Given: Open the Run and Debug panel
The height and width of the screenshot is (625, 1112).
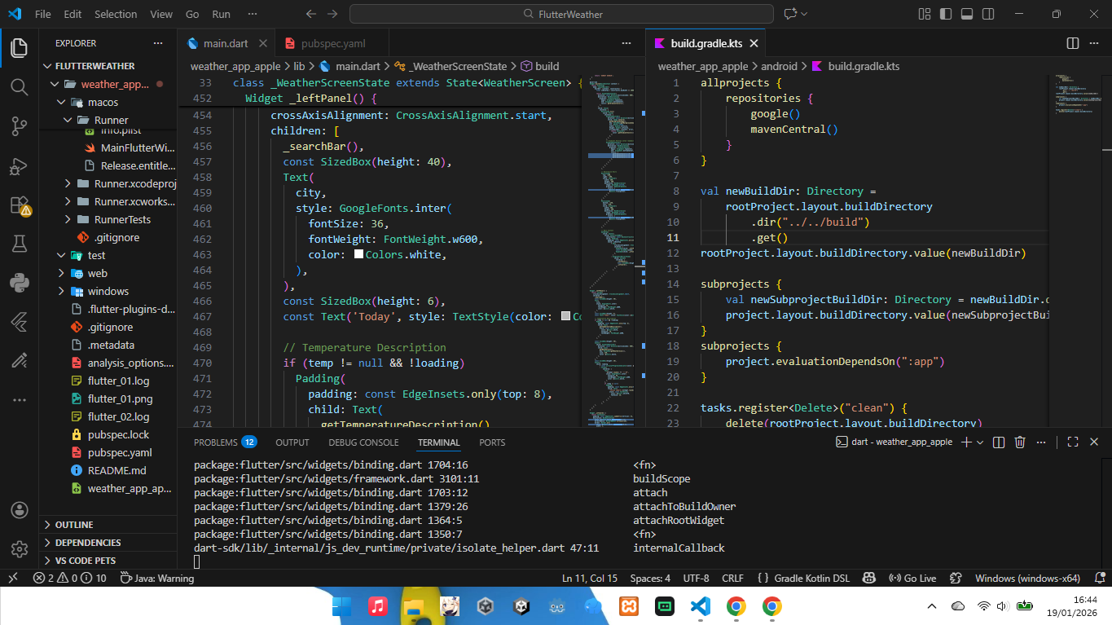Looking at the screenshot, I should tap(18, 166).
